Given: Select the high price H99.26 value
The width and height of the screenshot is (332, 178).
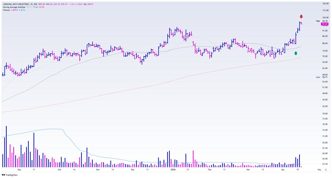Looking at the screenshot, I should click(x=49, y=4).
